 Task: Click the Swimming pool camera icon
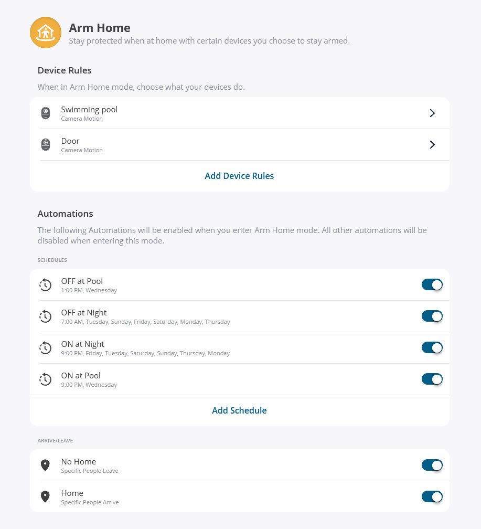click(x=46, y=113)
